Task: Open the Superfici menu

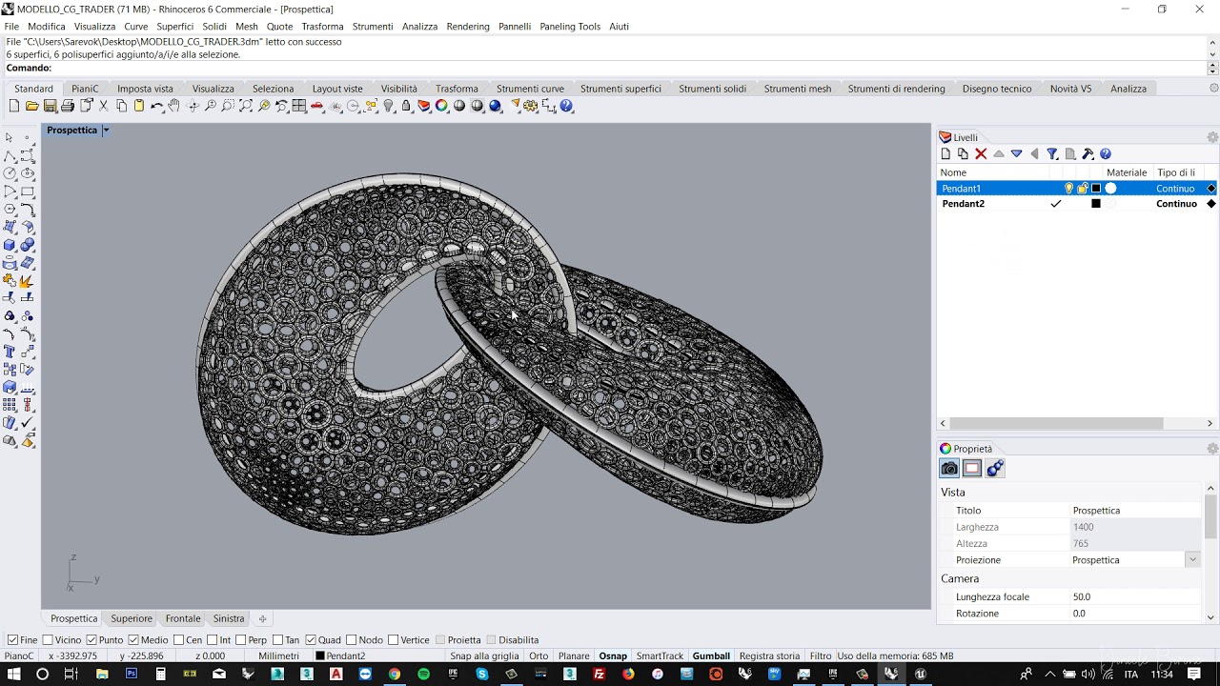Action: [174, 27]
